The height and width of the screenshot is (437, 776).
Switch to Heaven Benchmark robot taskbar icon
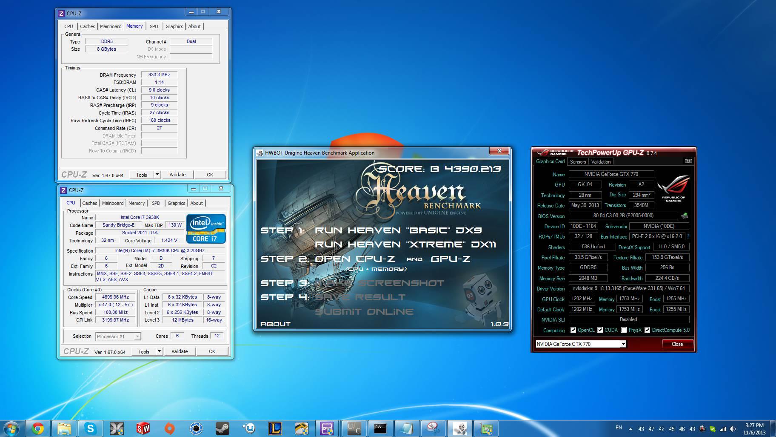pos(459,428)
